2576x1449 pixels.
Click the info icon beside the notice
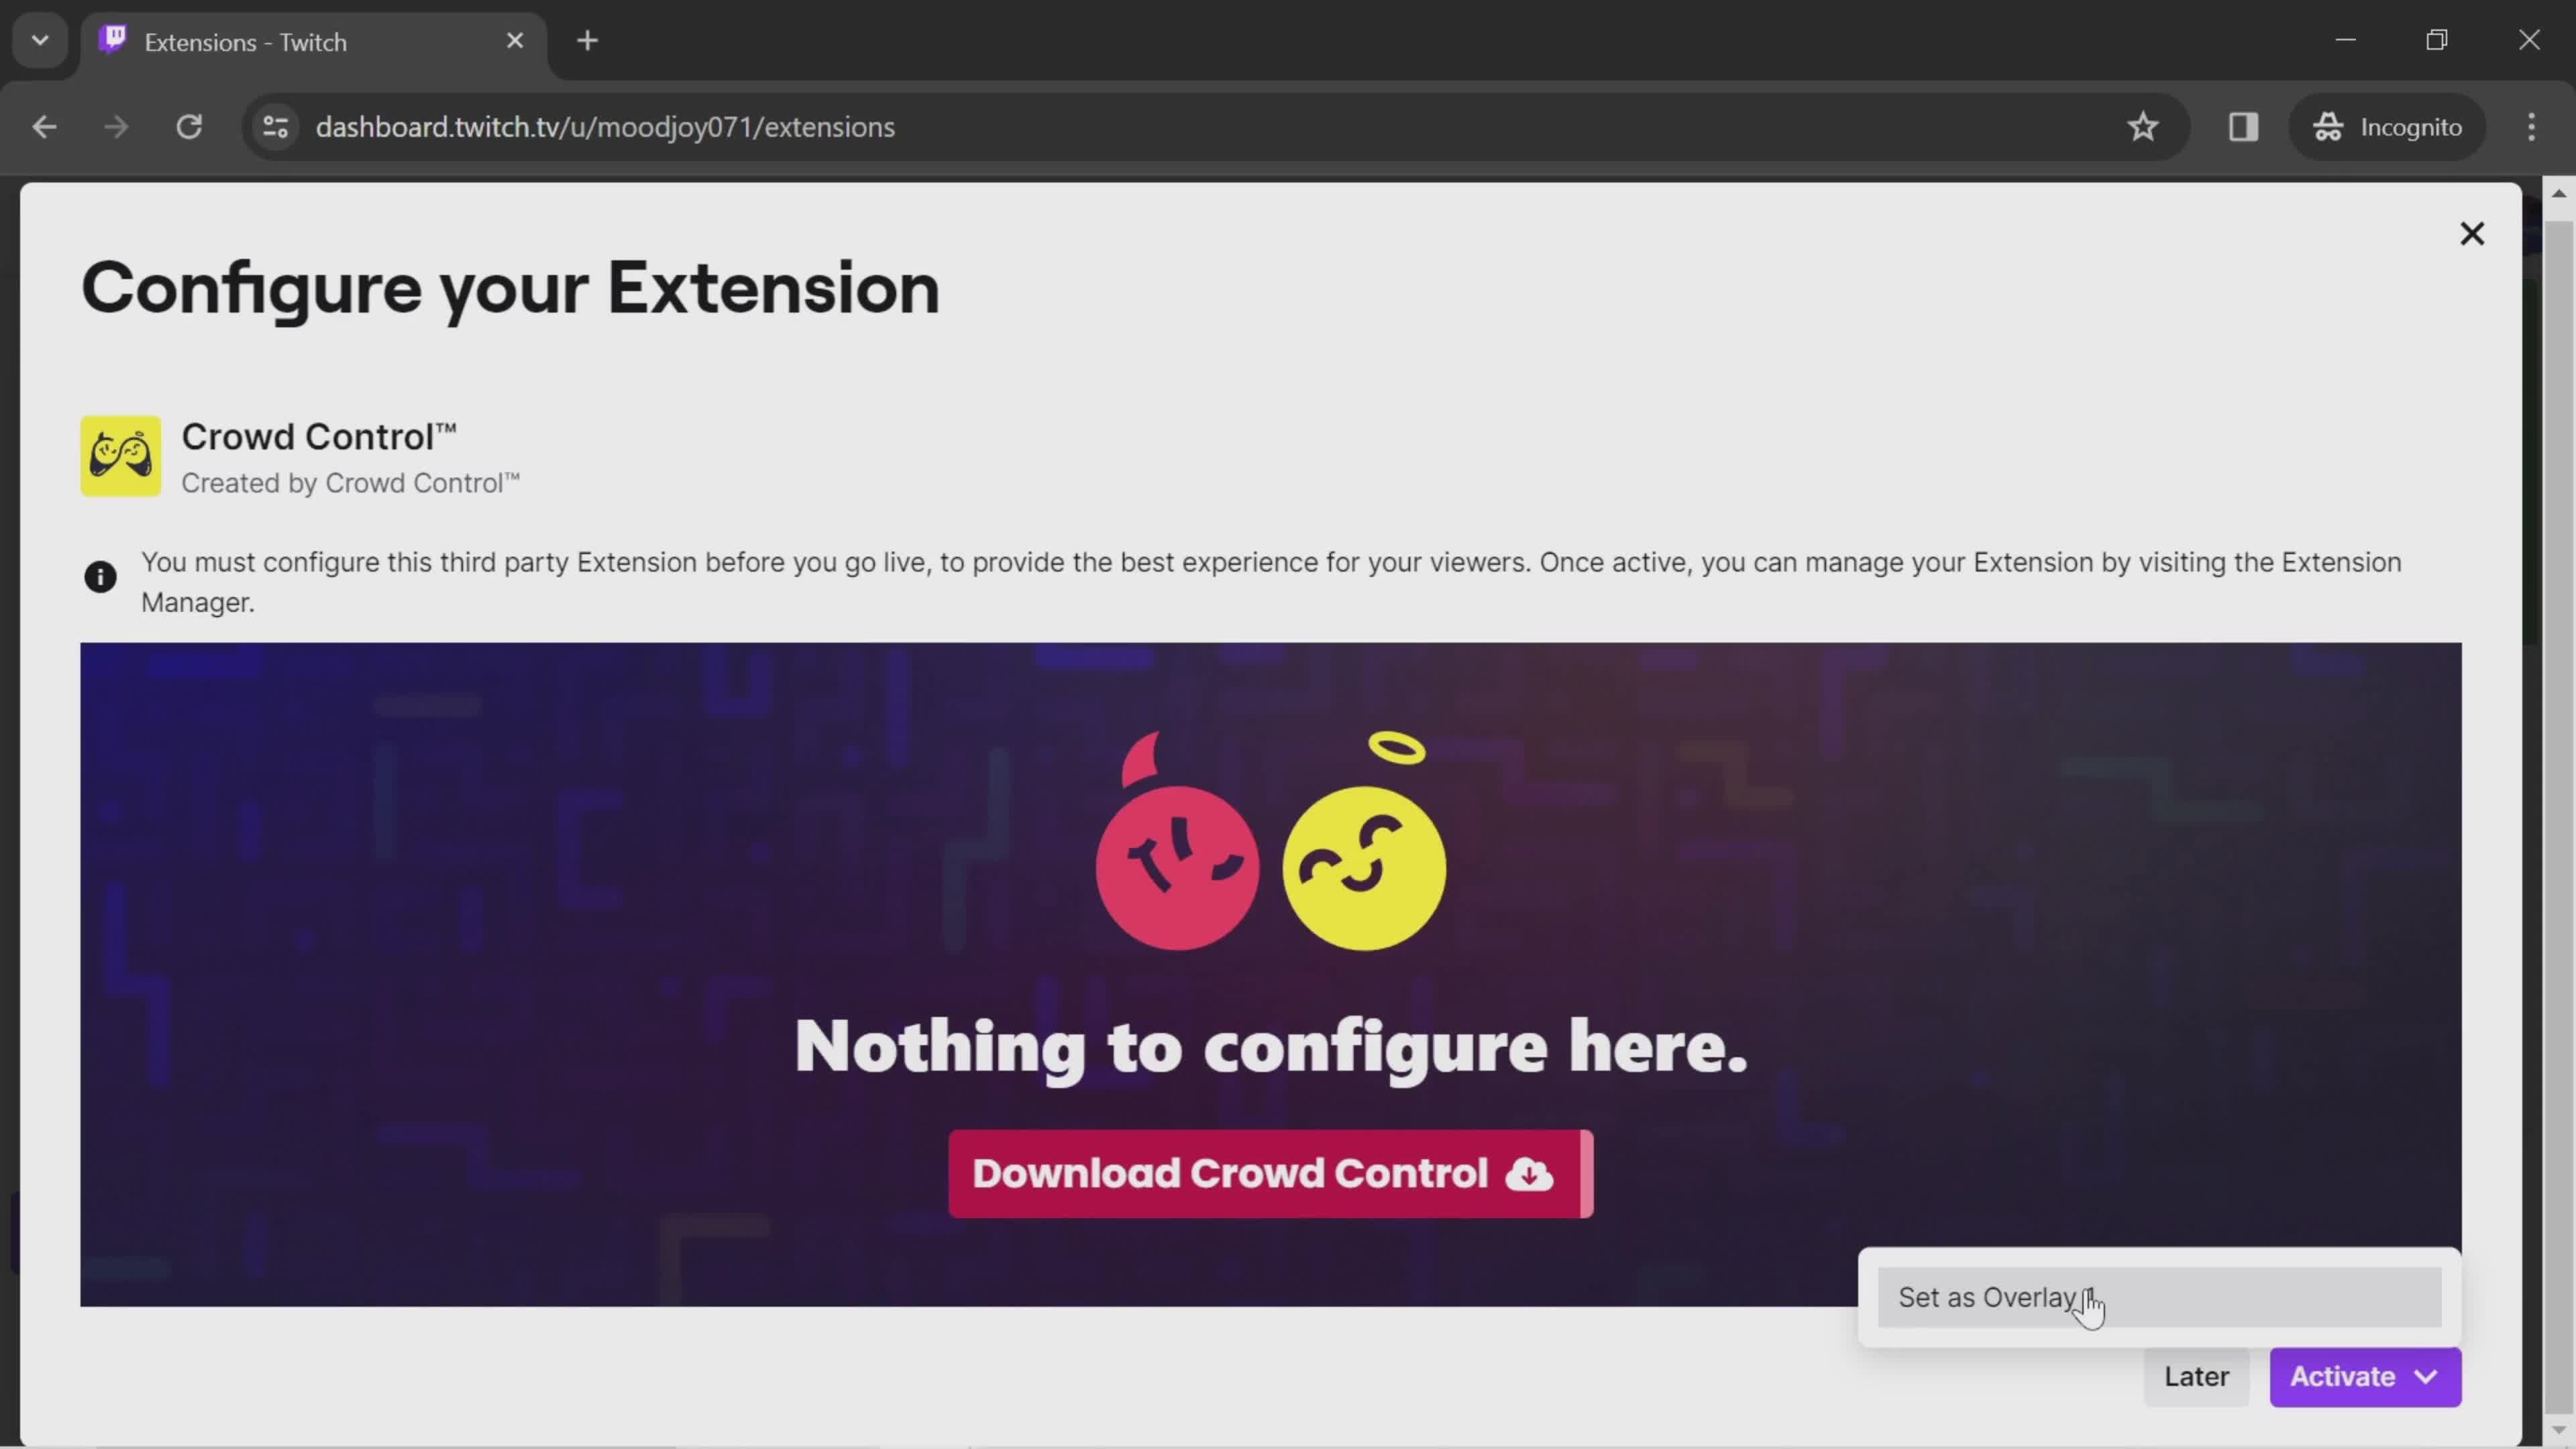[100, 577]
